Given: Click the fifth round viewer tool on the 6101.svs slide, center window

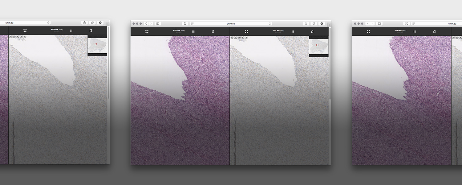Looking at the screenshot, I should [x=246, y=38].
